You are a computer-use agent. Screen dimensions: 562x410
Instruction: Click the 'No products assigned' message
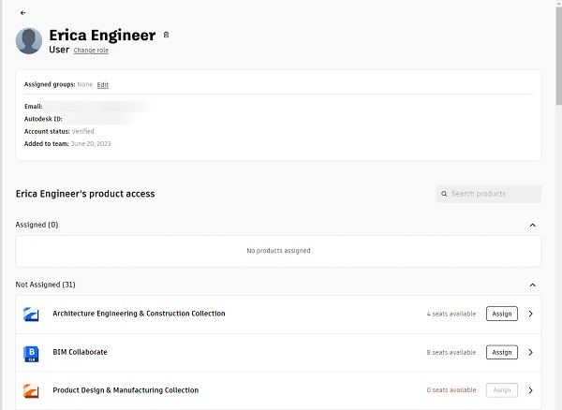278,251
